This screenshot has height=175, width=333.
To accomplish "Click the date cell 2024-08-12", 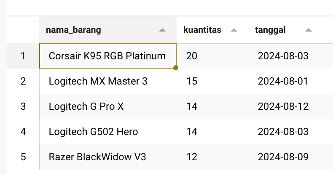I will tap(283, 106).
